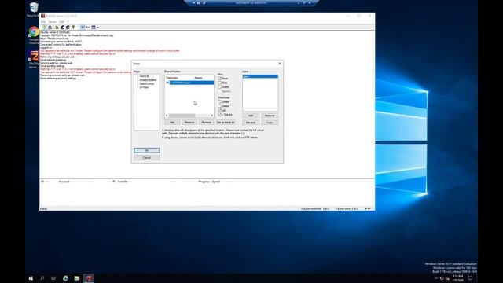Enable the Directories Delete checkbox

coord(220,106)
